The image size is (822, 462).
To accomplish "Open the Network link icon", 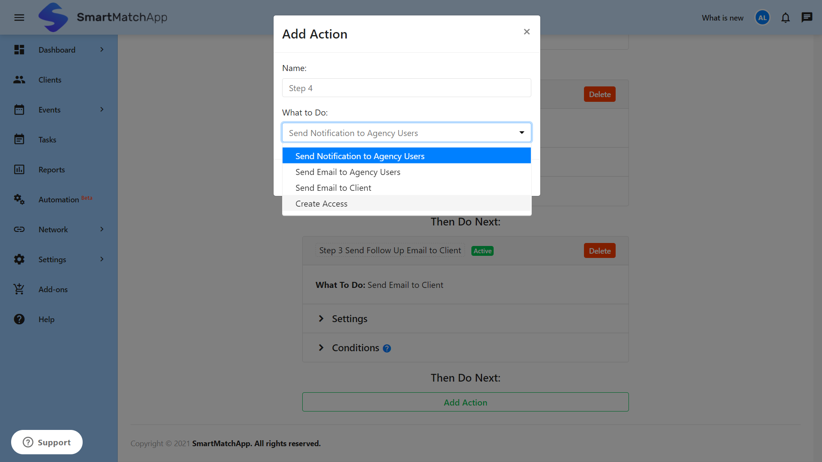I will [x=19, y=229].
